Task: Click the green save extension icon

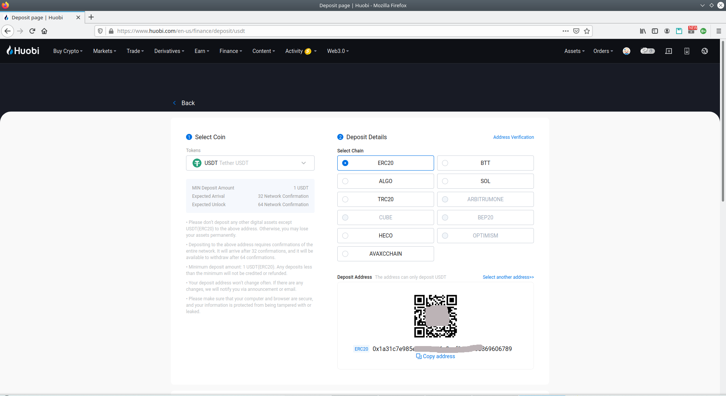Action: 679,31
